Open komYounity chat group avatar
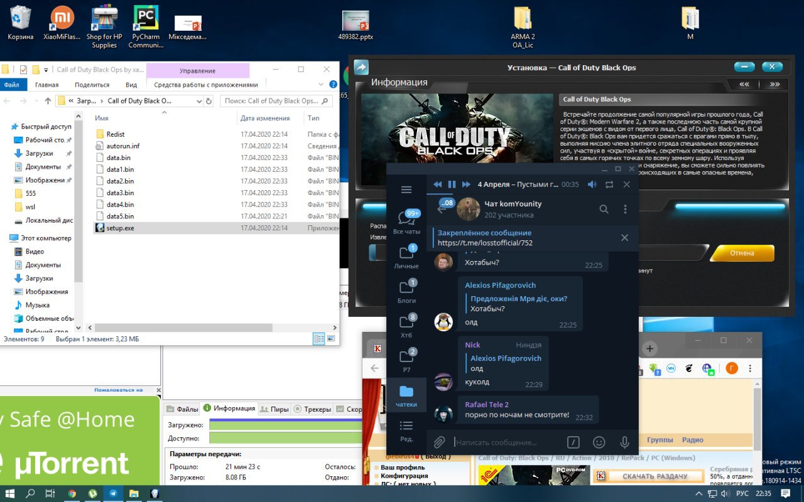 point(468,209)
